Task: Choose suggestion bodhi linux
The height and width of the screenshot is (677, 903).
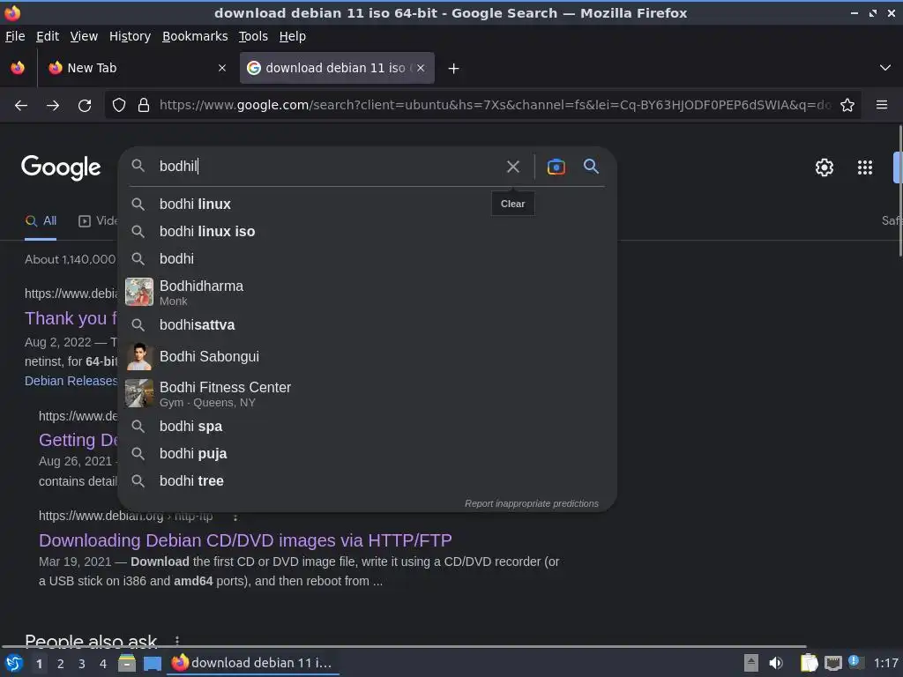Action: click(x=367, y=205)
